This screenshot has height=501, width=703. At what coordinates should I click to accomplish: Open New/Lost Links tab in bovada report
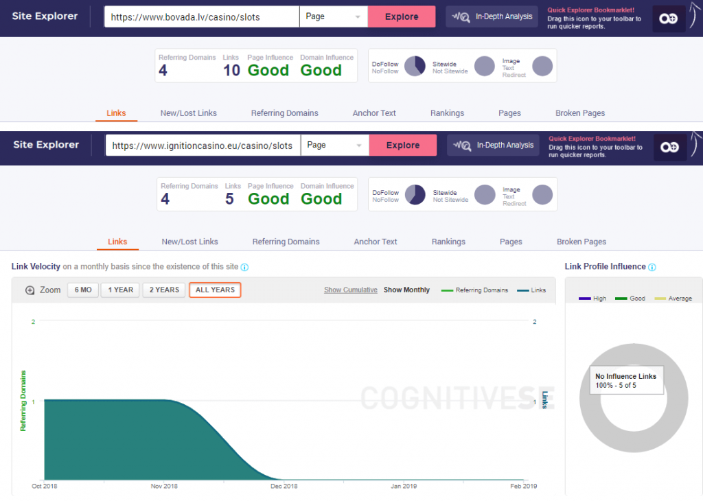click(x=188, y=113)
